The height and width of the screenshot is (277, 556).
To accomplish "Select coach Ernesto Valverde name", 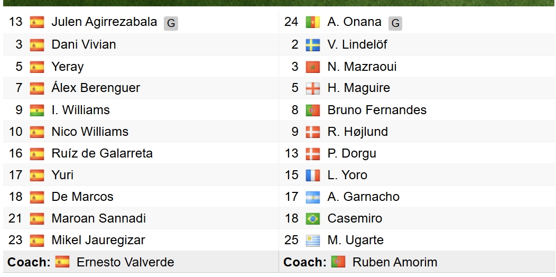I will (125, 262).
